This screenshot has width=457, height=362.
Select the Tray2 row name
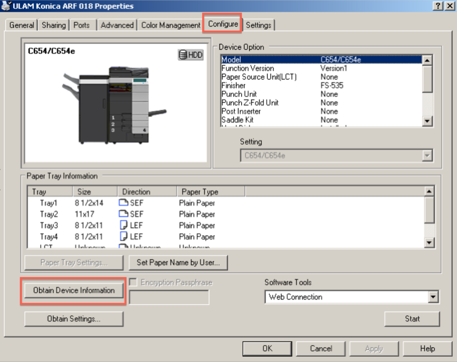(x=49, y=214)
